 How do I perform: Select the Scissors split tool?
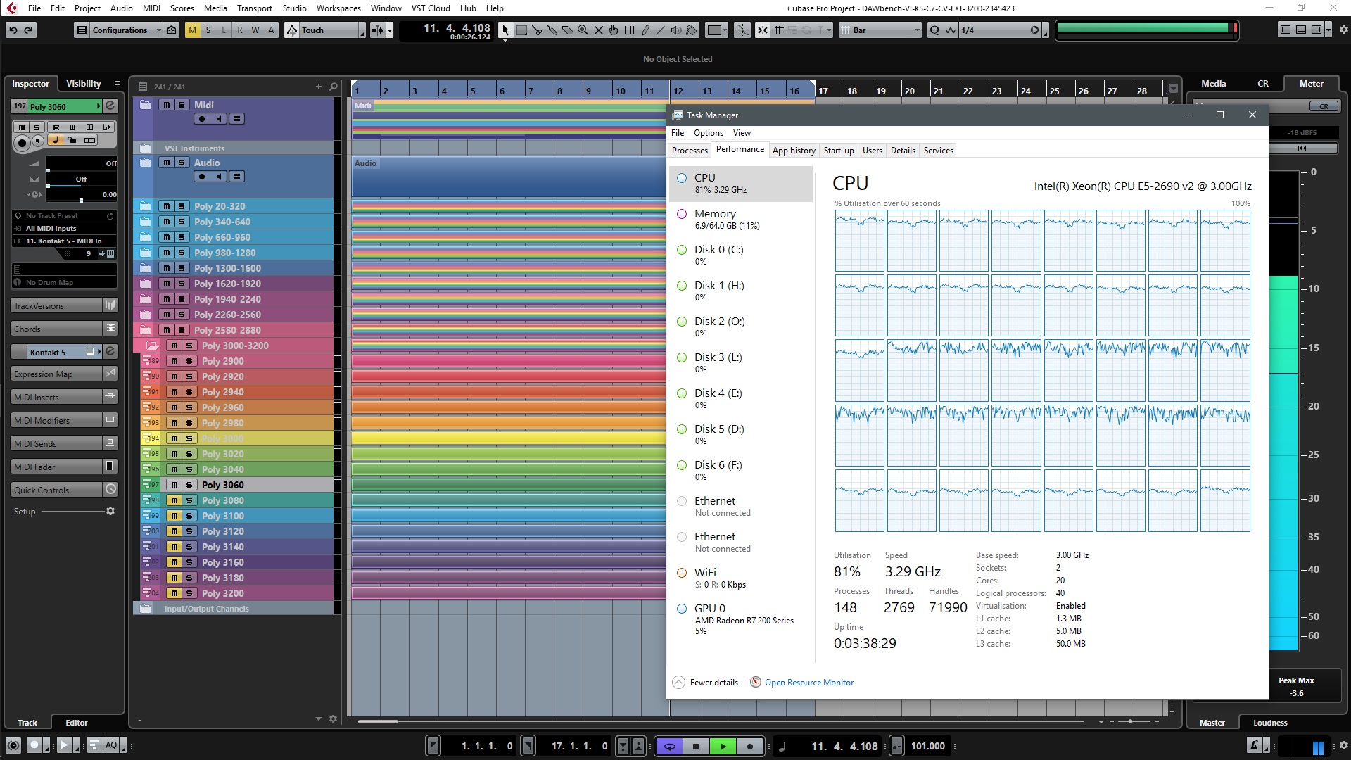tap(537, 30)
